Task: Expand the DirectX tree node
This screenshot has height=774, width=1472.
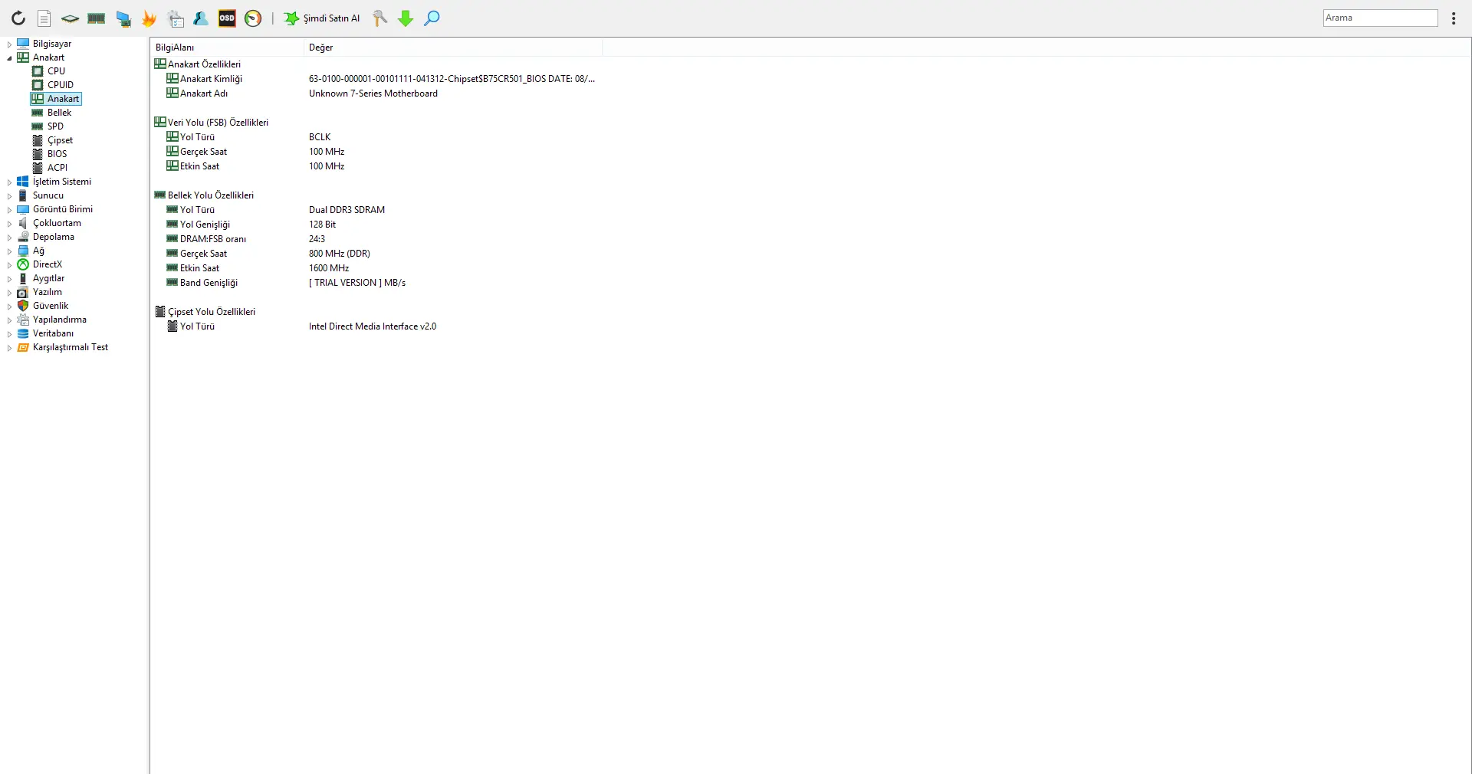Action: tap(9, 265)
